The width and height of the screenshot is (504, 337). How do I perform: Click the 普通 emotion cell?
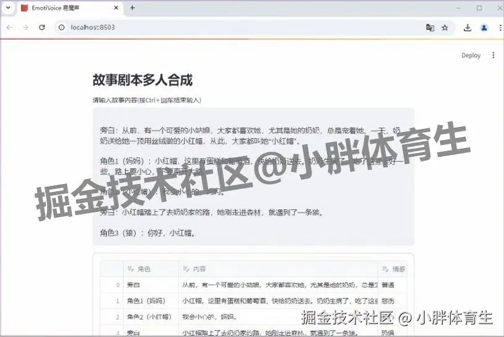[393, 285]
